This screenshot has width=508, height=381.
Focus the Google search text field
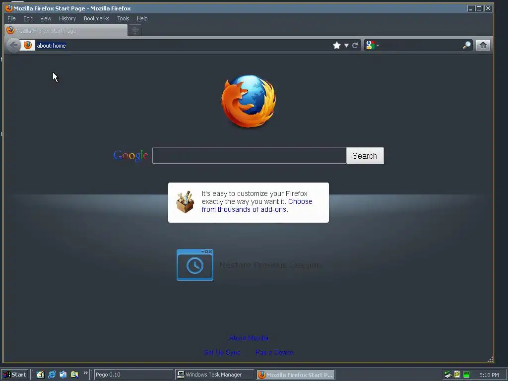click(249, 155)
